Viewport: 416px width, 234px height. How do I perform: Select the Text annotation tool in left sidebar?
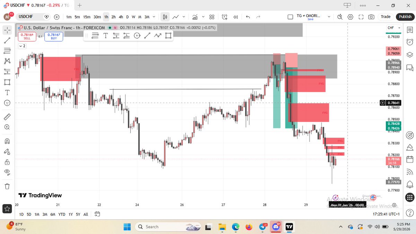pyautogui.click(x=7, y=93)
